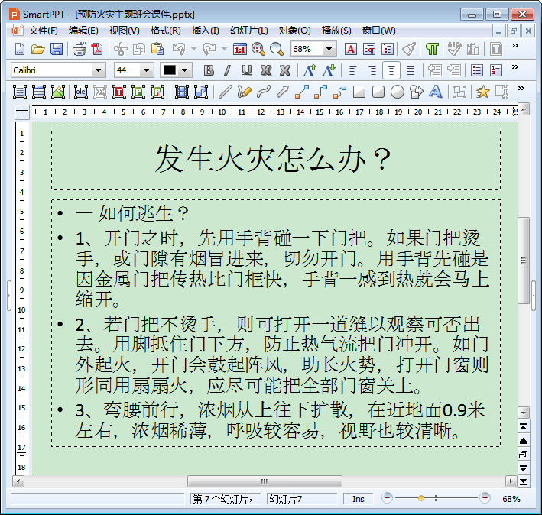Print the presentation using the printer icon
542x515 pixels.
(x=80, y=49)
